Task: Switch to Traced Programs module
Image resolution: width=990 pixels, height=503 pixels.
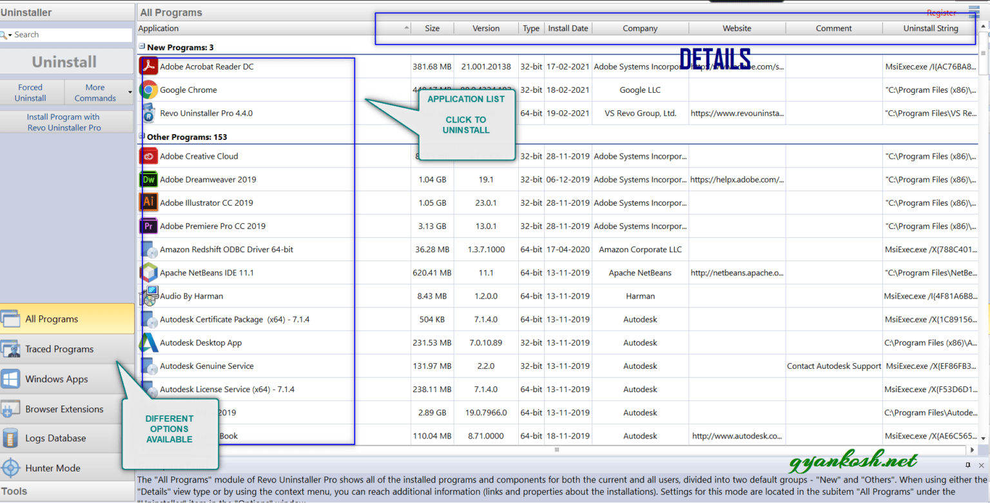Action: 67,349
